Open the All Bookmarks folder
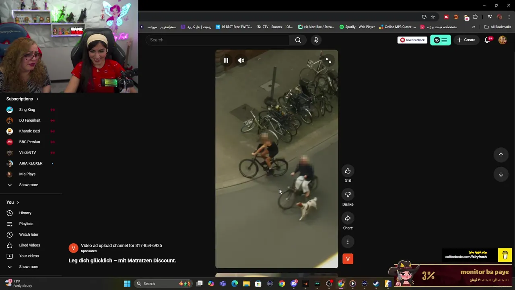The height and width of the screenshot is (290, 515). 498,27
